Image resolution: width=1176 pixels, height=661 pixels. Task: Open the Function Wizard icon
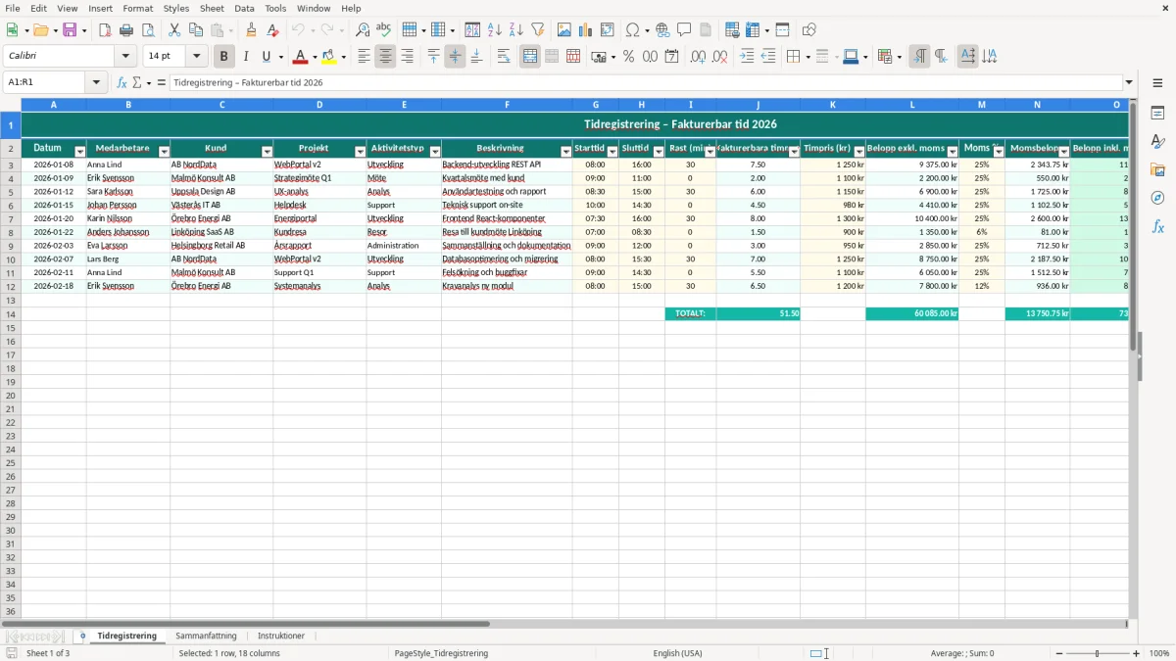click(122, 82)
